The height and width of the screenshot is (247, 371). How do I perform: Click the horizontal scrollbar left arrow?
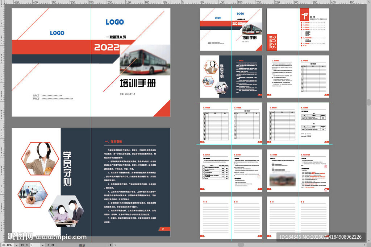pyautogui.click(x=115, y=245)
